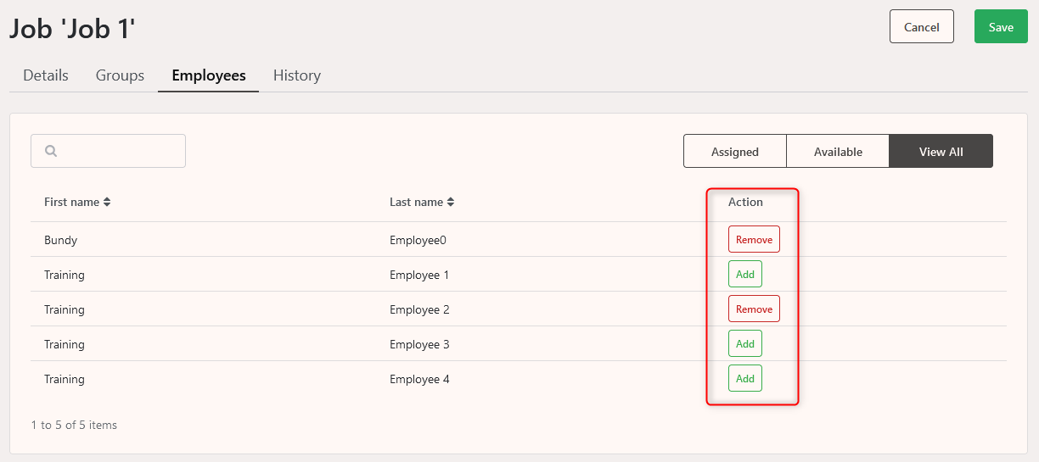Click the Save button

click(1001, 26)
